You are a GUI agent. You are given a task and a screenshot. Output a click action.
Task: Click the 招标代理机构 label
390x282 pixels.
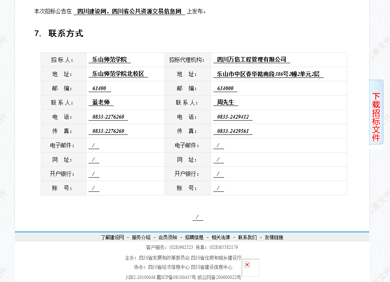click(187, 60)
